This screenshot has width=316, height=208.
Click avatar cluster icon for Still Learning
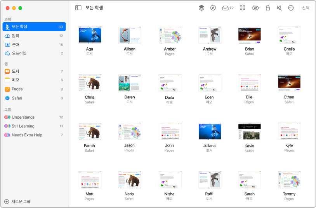tap(7, 126)
